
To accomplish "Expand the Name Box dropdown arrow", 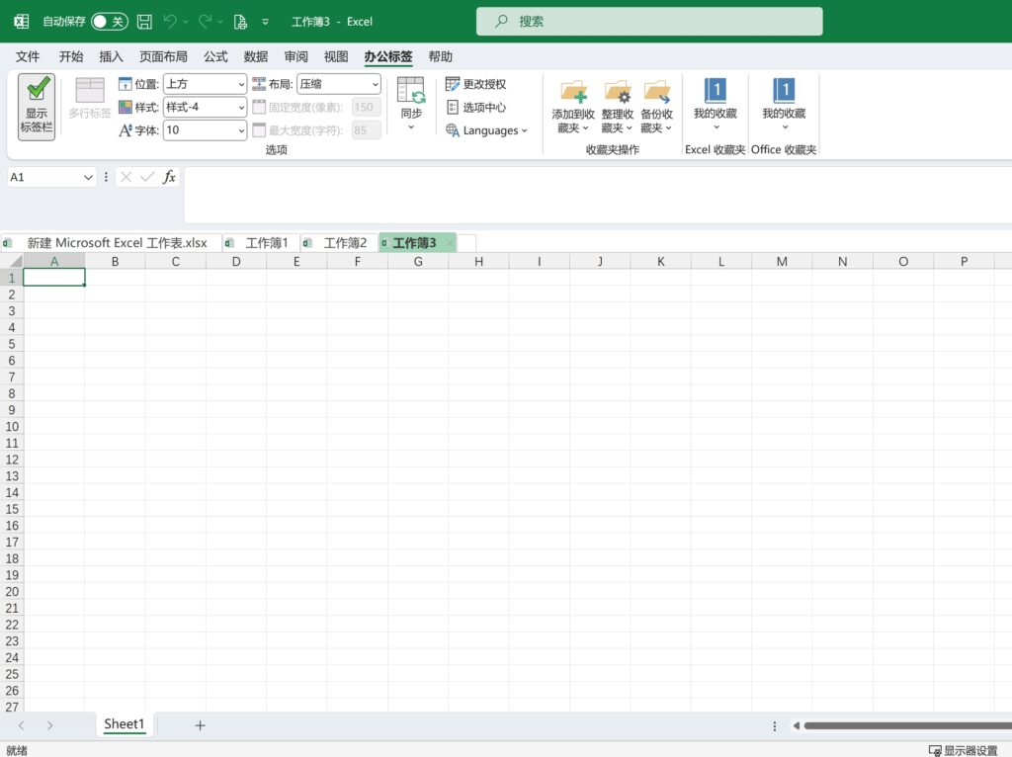I will pos(88,178).
